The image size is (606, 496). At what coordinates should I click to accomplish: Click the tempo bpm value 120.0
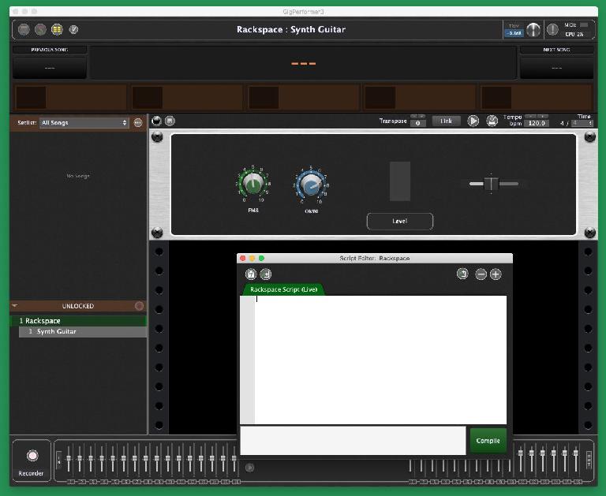click(x=537, y=123)
